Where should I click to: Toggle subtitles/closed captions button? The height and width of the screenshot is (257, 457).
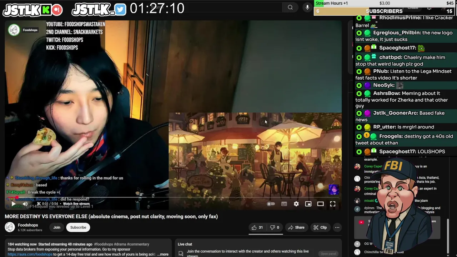(x=284, y=204)
